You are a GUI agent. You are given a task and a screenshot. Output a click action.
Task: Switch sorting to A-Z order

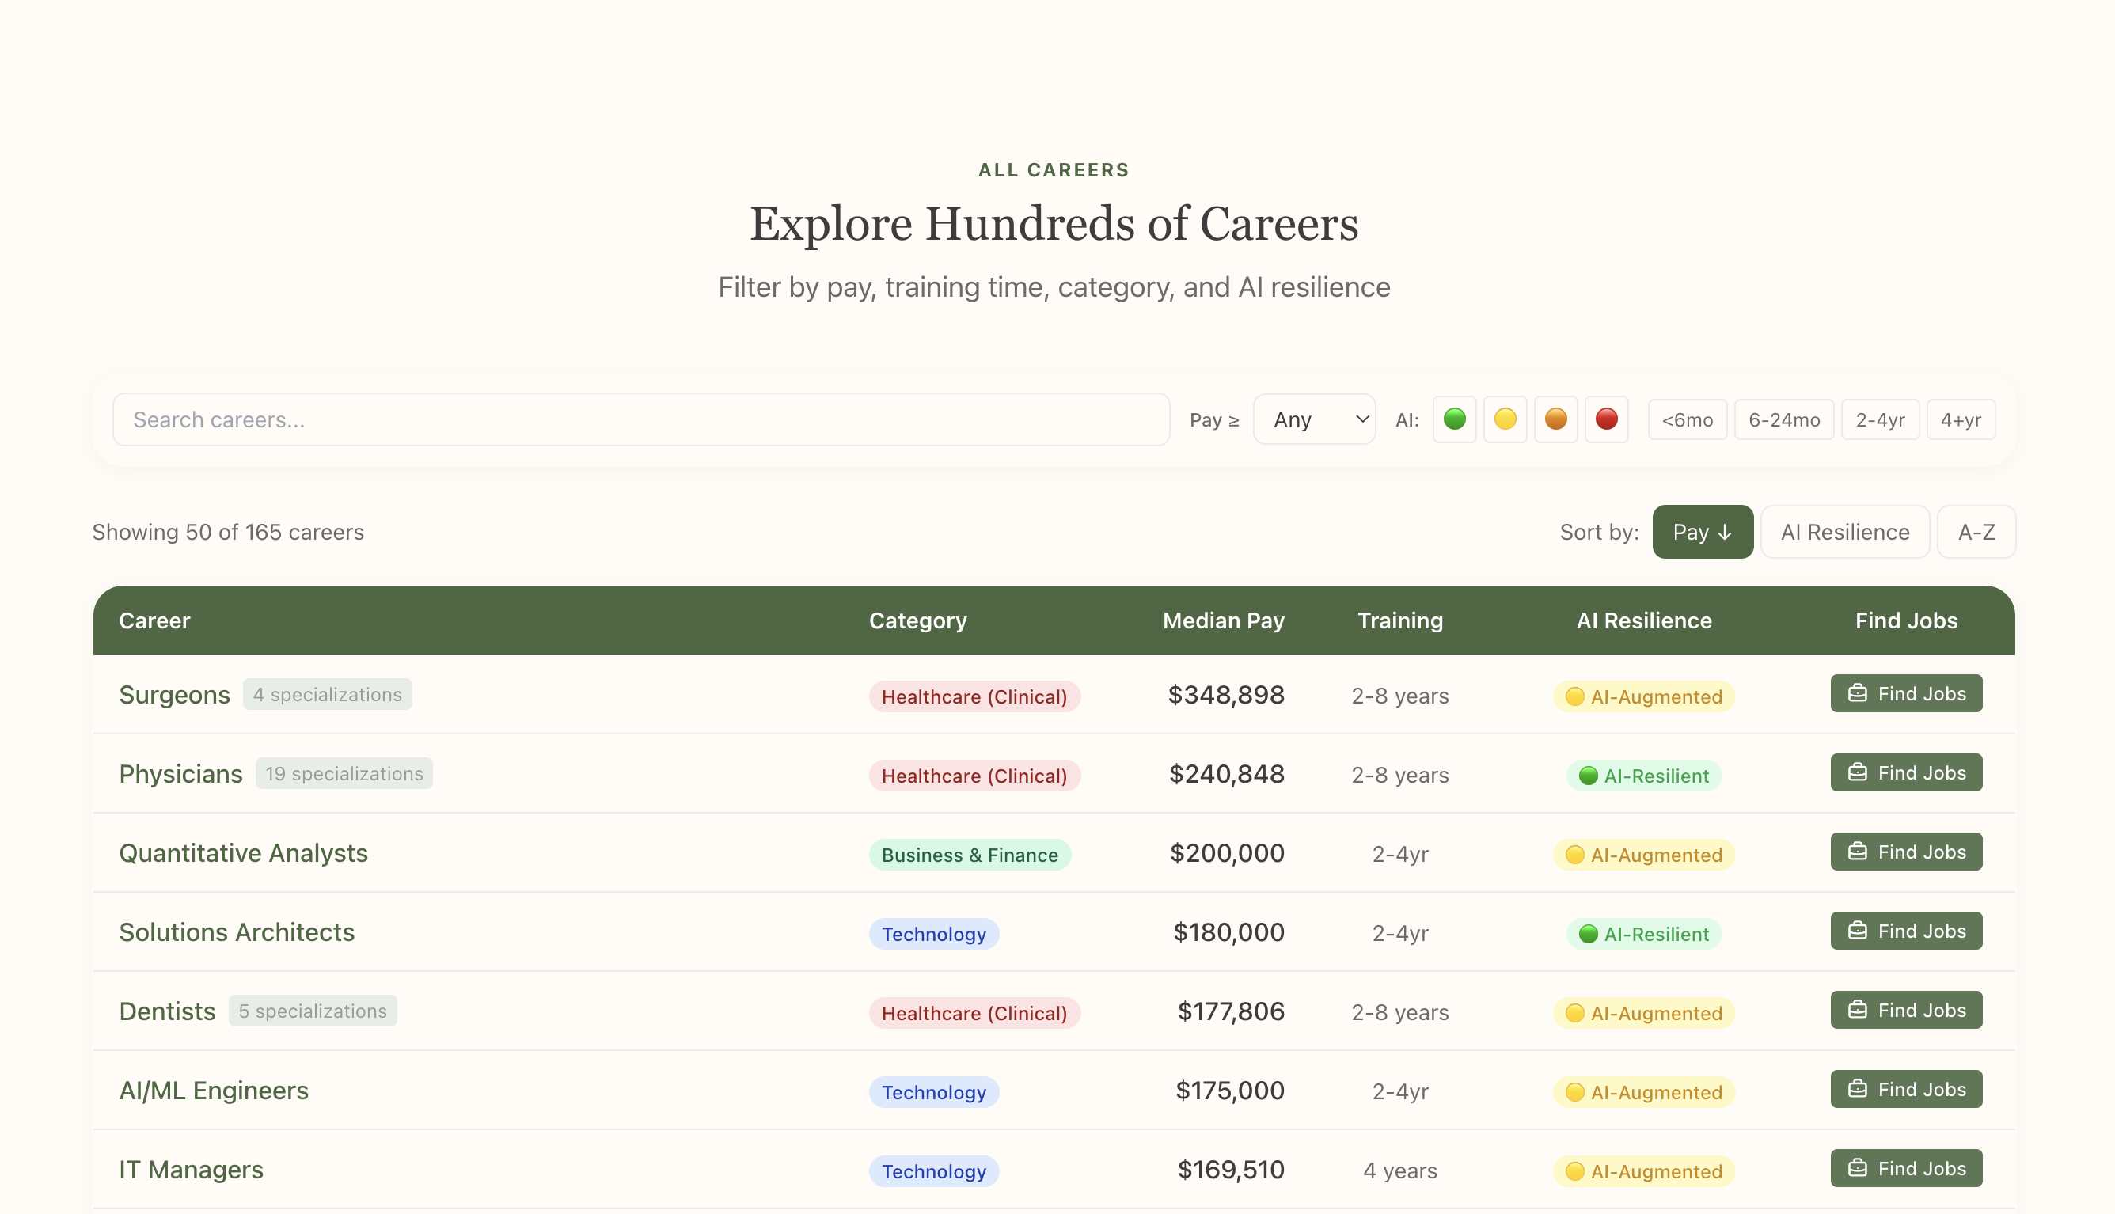[x=1976, y=531]
